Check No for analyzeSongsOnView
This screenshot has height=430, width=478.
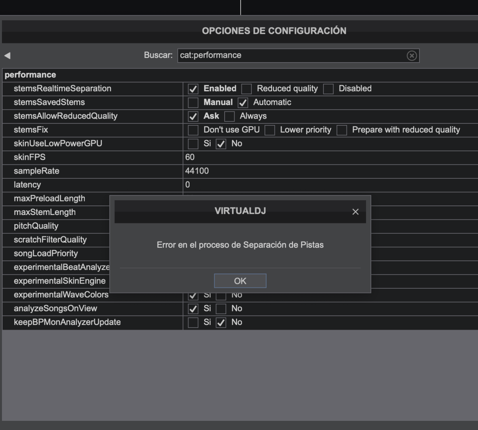tap(221, 309)
